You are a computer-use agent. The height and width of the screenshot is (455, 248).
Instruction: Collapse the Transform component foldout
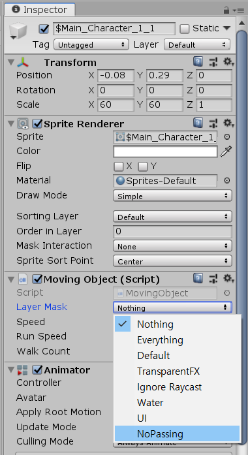click(x=11, y=62)
